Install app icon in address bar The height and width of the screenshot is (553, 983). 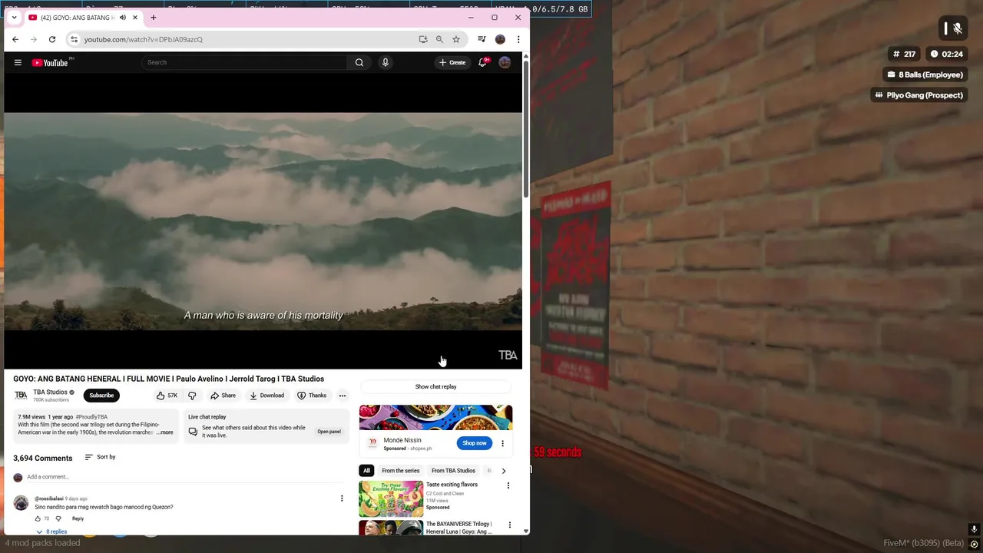click(x=423, y=39)
